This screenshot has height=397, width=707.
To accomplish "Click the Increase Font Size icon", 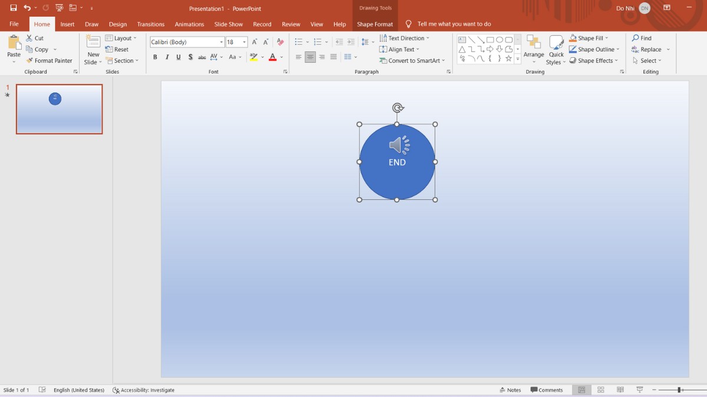I will click(x=255, y=42).
